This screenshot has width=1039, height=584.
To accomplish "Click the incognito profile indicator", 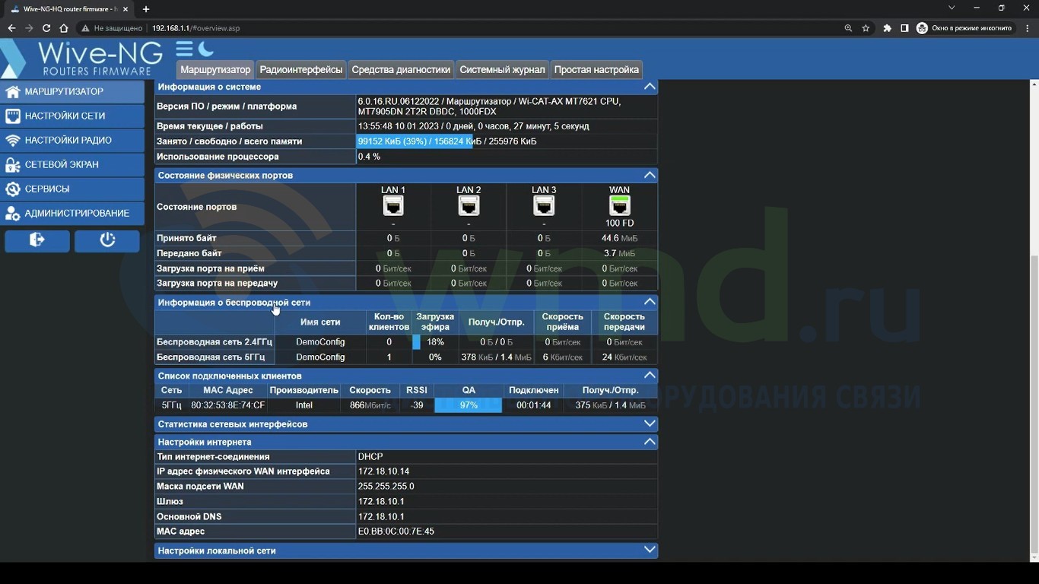I will pyautogui.click(x=966, y=28).
